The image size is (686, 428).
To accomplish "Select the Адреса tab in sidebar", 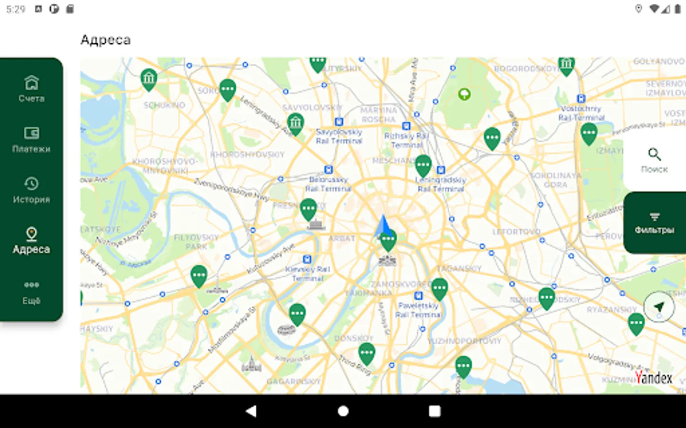I will (31, 241).
